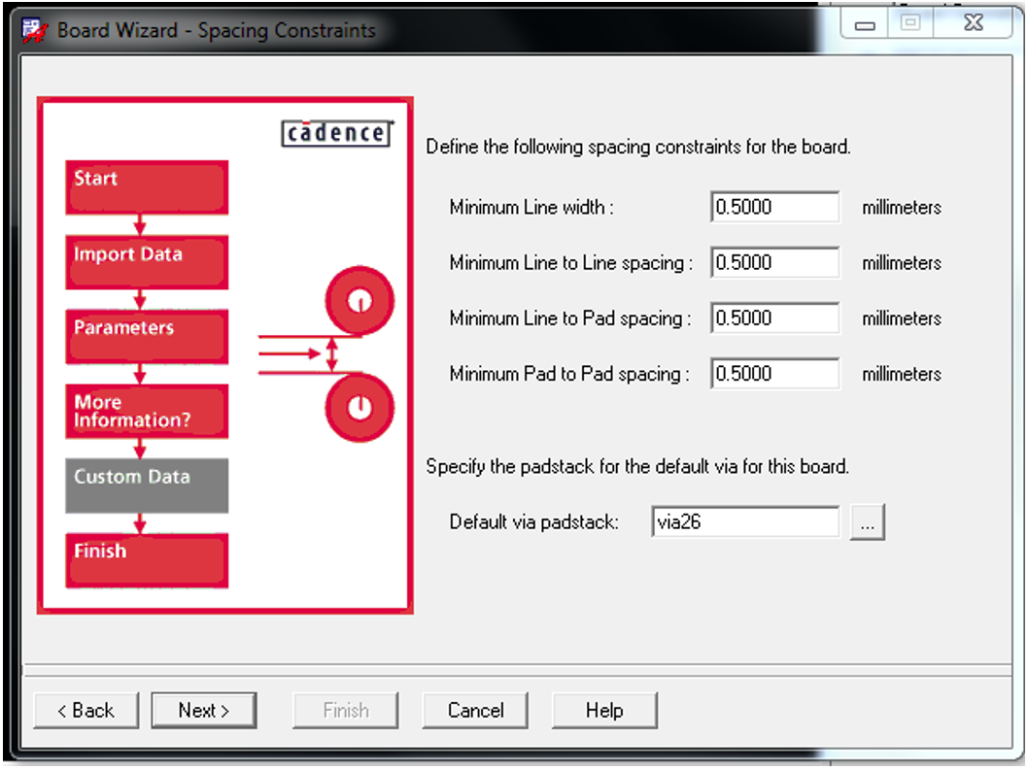This screenshot has width=1028, height=770.
Task: Click the upper pad circle in the spacing diagram
Action: pyautogui.click(x=360, y=300)
